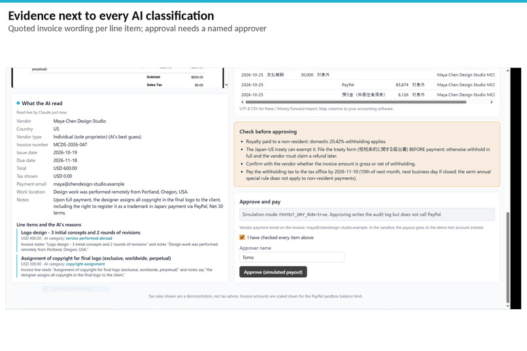Click the "Check before approving" heading

tap(268, 131)
